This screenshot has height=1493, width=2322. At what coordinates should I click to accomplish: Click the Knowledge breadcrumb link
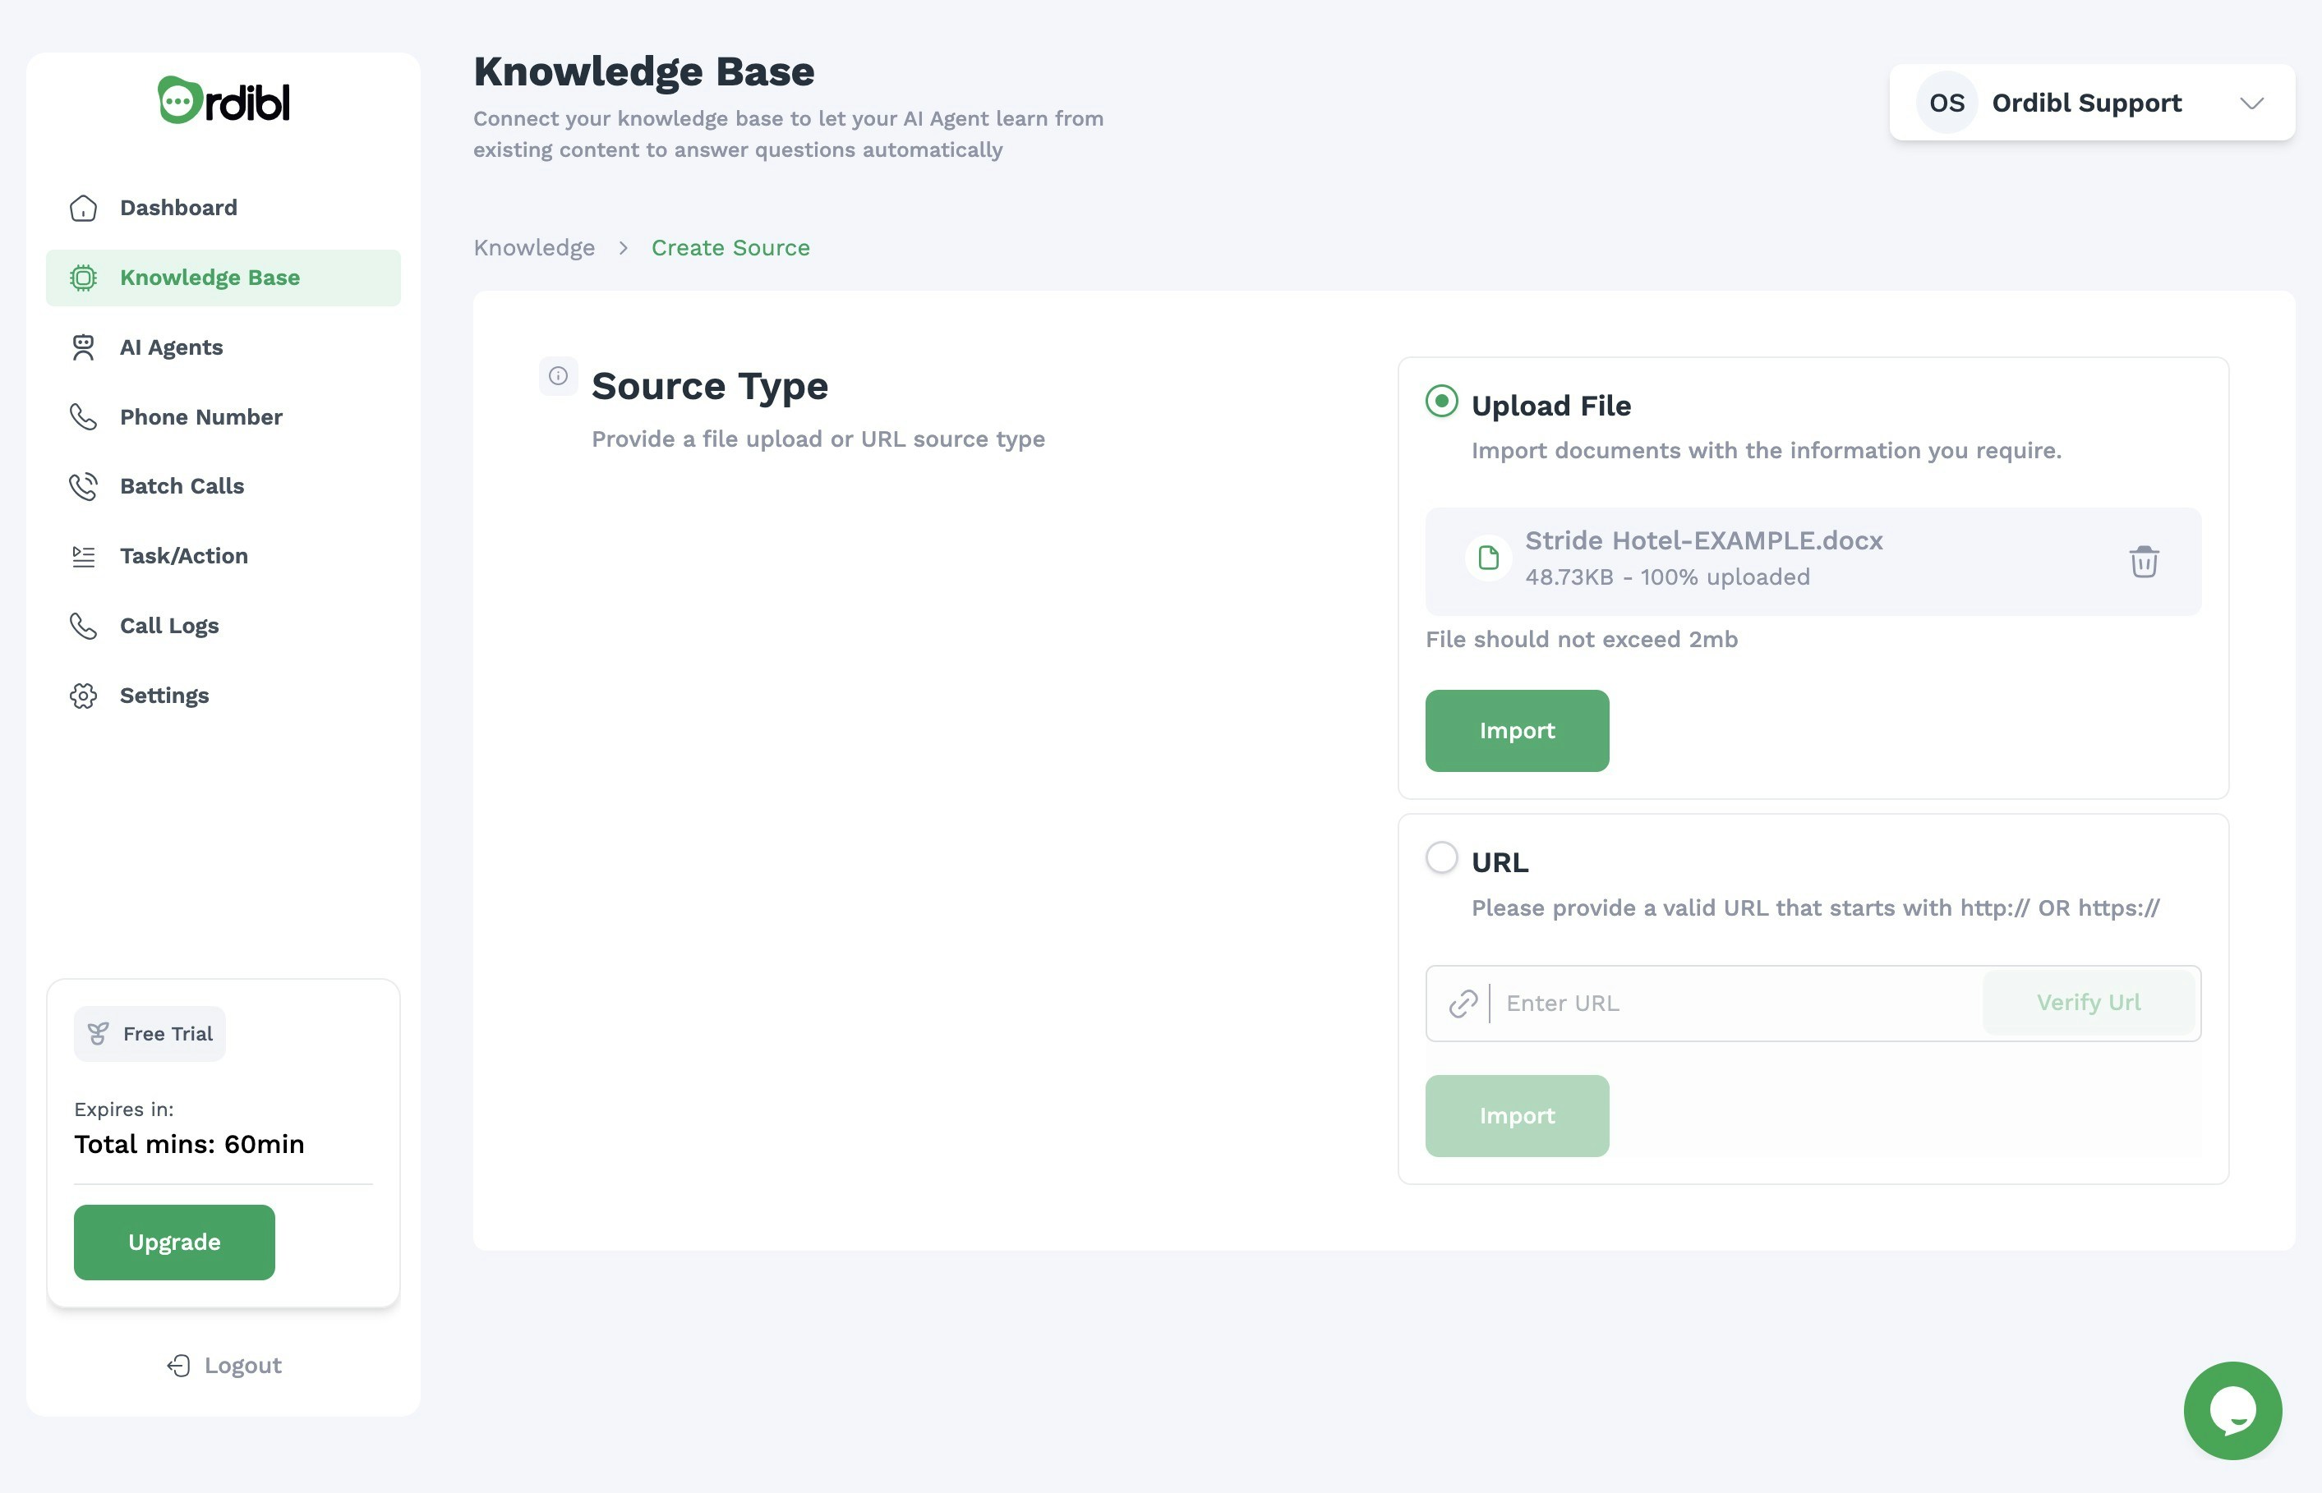pyautogui.click(x=533, y=248)
